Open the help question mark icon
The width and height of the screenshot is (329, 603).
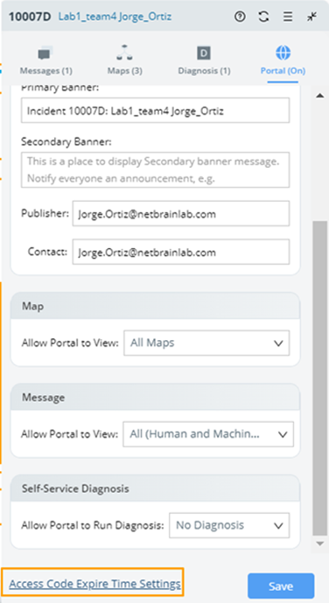240,17
